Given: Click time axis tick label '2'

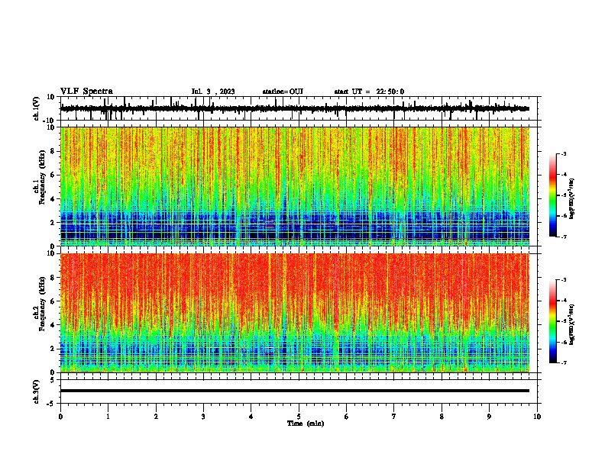Looking at the screenshot, I should tap(156, 417).
